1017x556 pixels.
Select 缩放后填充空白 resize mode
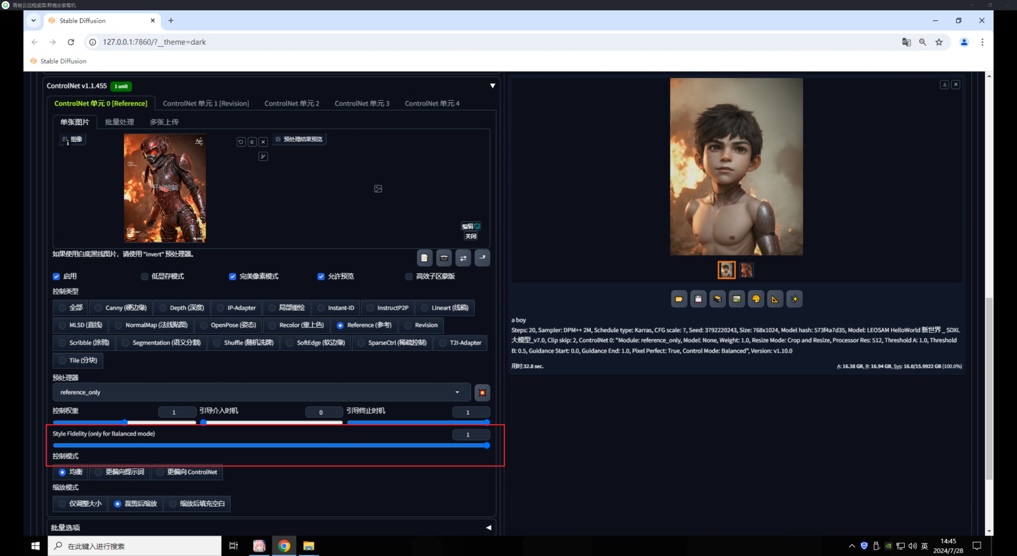(197, 504)
